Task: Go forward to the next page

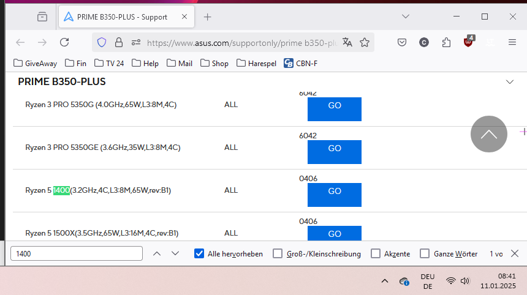Action: pos(42,42)
